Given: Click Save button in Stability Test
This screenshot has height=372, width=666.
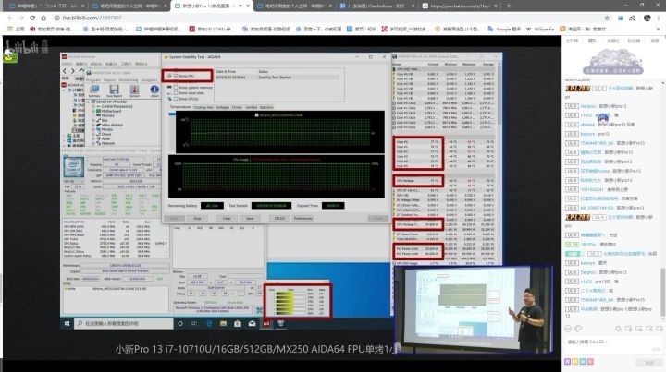Looking at the screenshot, I should tap(250, 218).
